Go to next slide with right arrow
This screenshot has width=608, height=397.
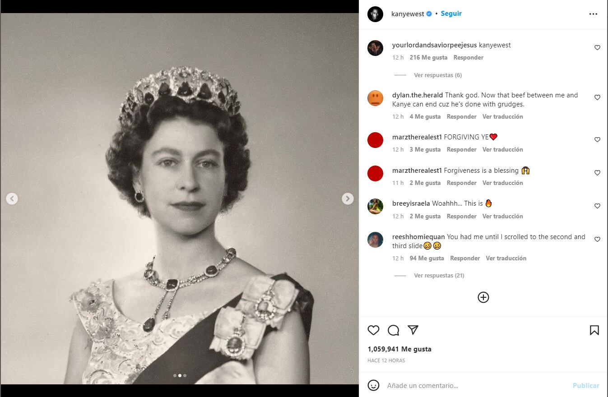tap(348, 198)
